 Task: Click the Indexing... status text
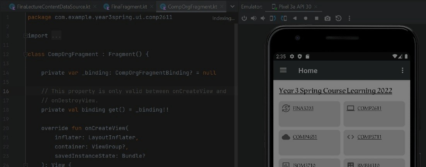223,18
